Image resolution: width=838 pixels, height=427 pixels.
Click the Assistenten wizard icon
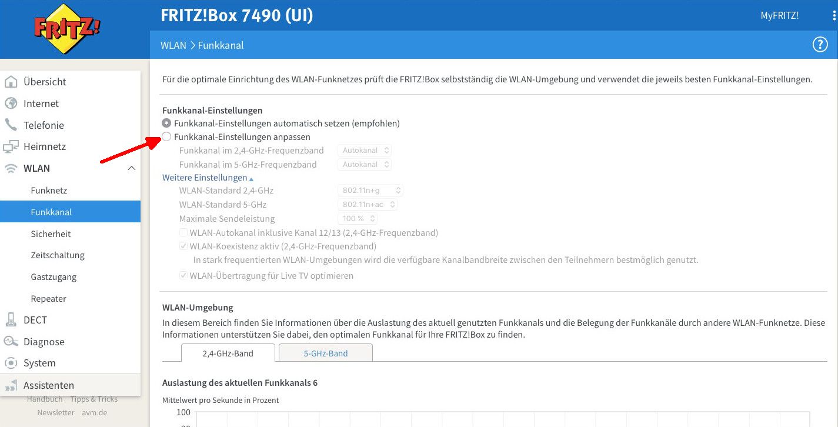(11, 385)
